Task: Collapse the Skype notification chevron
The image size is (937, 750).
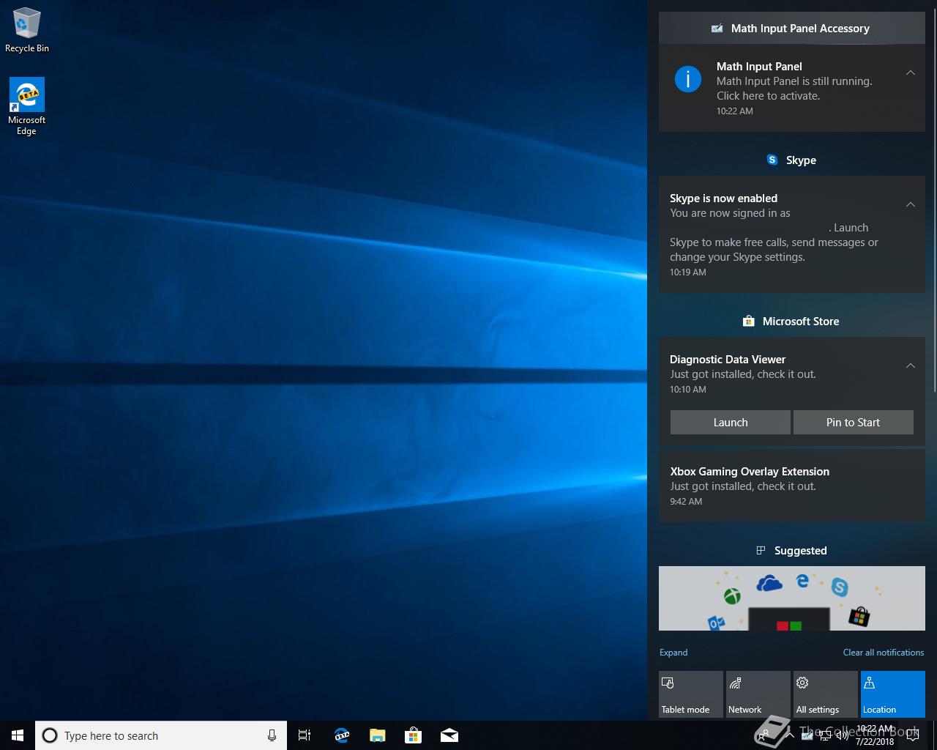Action: (x=911, y=204)
